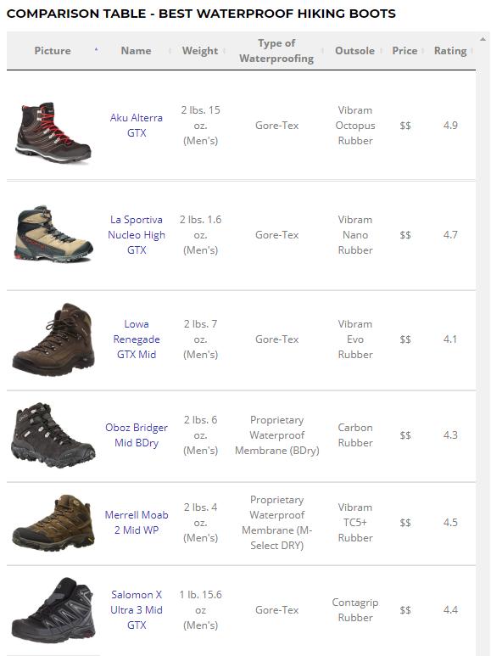The width and height of the screenshot is (491, 656).
Task: Click the La Sportiva Nucleo boot image
Action: pos(54,234)
